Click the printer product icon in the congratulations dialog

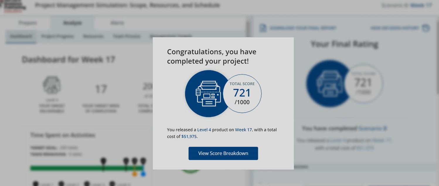click(208, 94)
